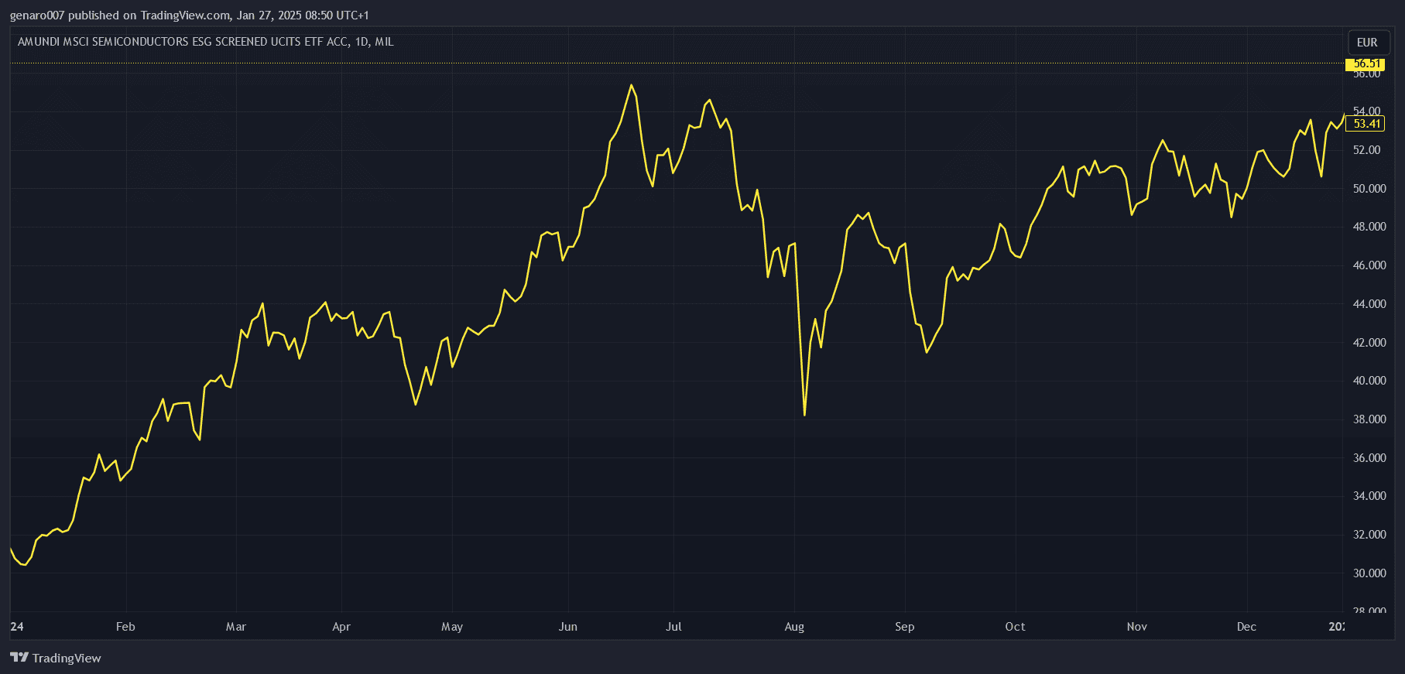
Task: Click the 40.000 price axis label
Action: [1369, 381]
